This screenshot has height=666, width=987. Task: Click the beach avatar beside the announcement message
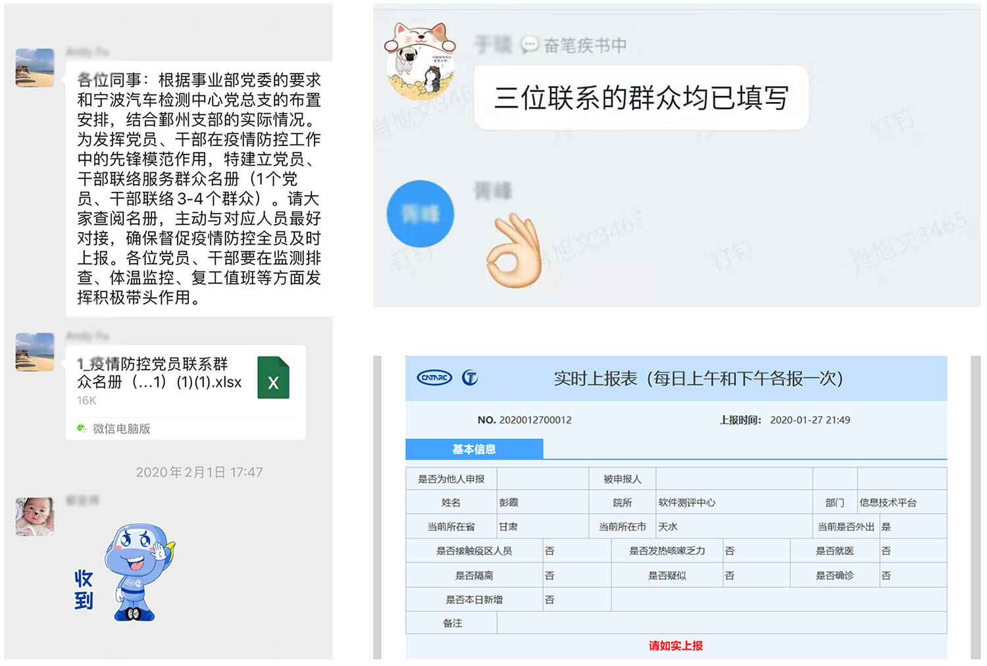coord(35,68)
